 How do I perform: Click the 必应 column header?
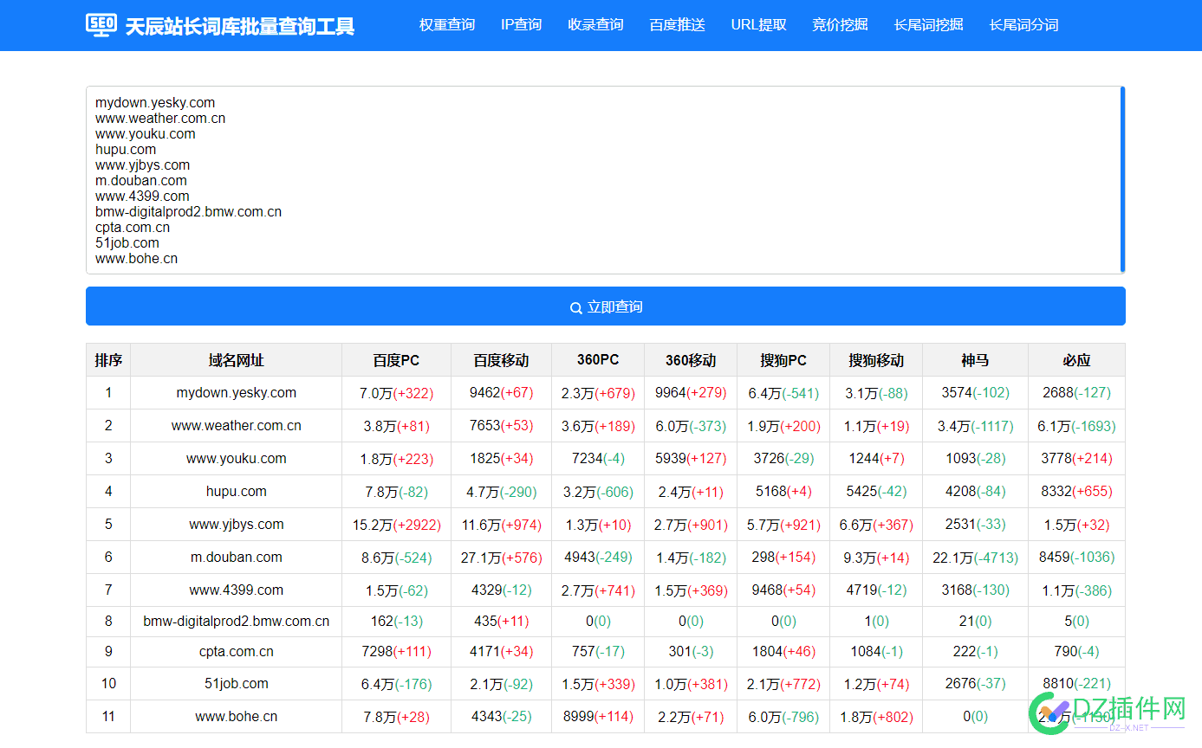tap(1076, 360)
